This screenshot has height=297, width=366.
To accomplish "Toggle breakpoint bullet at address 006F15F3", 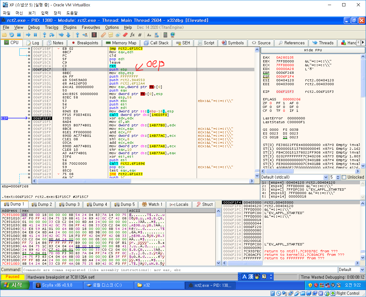I will (29, 118).
